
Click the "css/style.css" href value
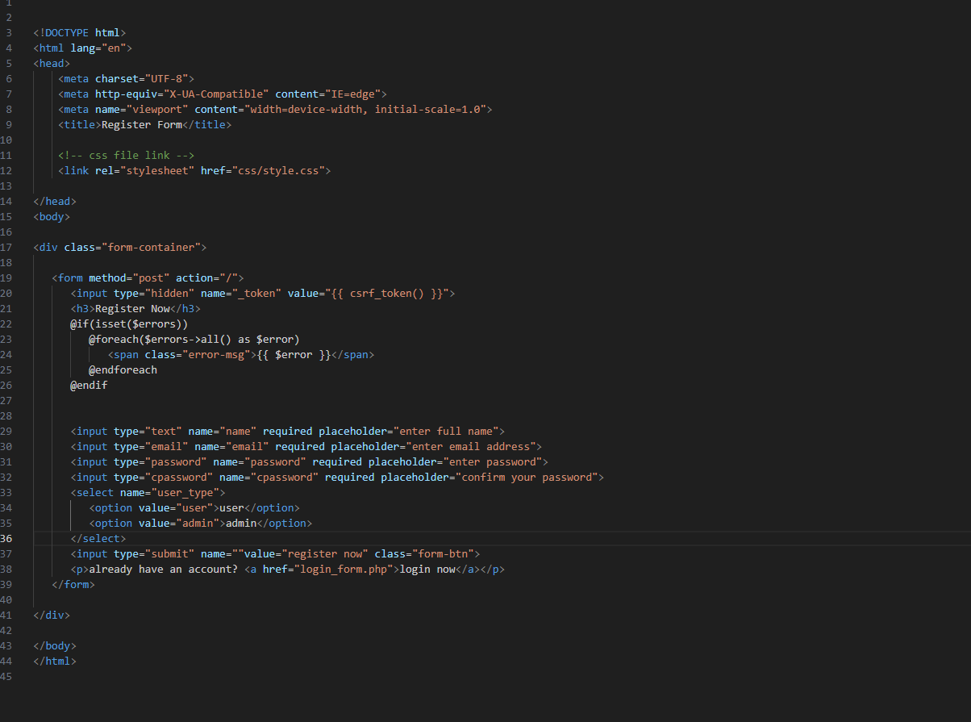pyautogui.click(x=278, y=171)
